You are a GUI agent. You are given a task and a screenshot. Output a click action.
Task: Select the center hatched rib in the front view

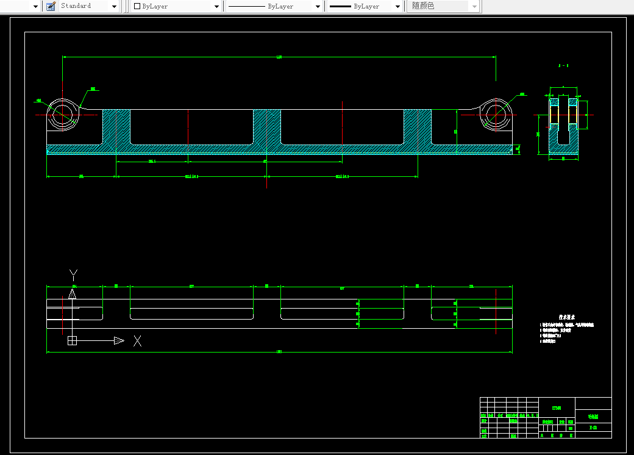(267, 127)
